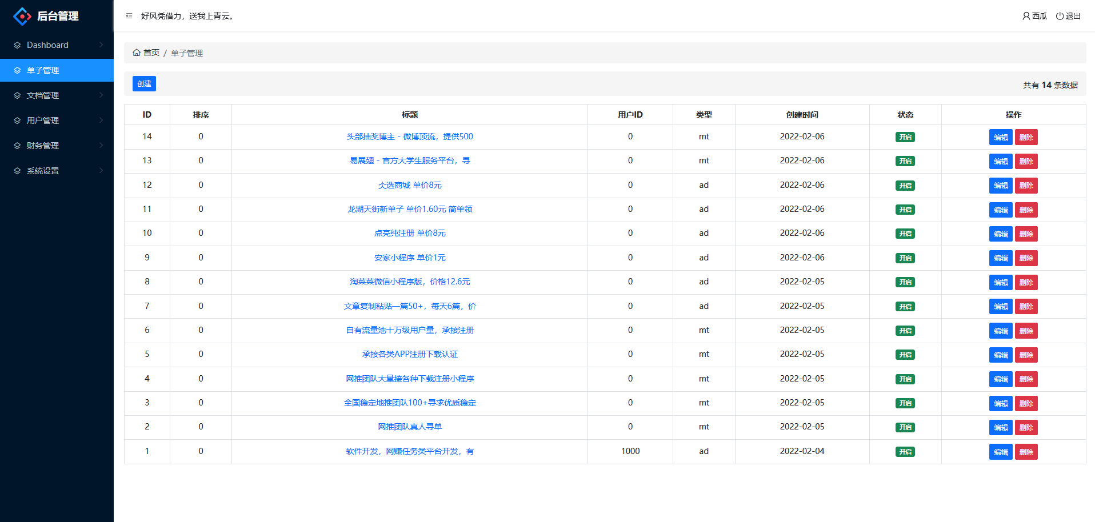This screenshot has height=522, width=1095.
Task: Open the 财务管理 menu item
Action: click(x=43, y=146)
